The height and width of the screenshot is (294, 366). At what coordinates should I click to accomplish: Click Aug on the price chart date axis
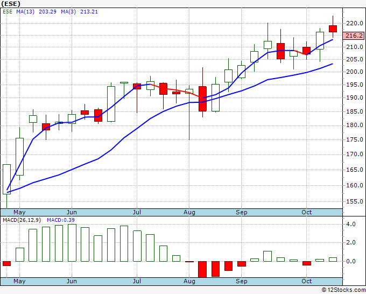[189, 212]
